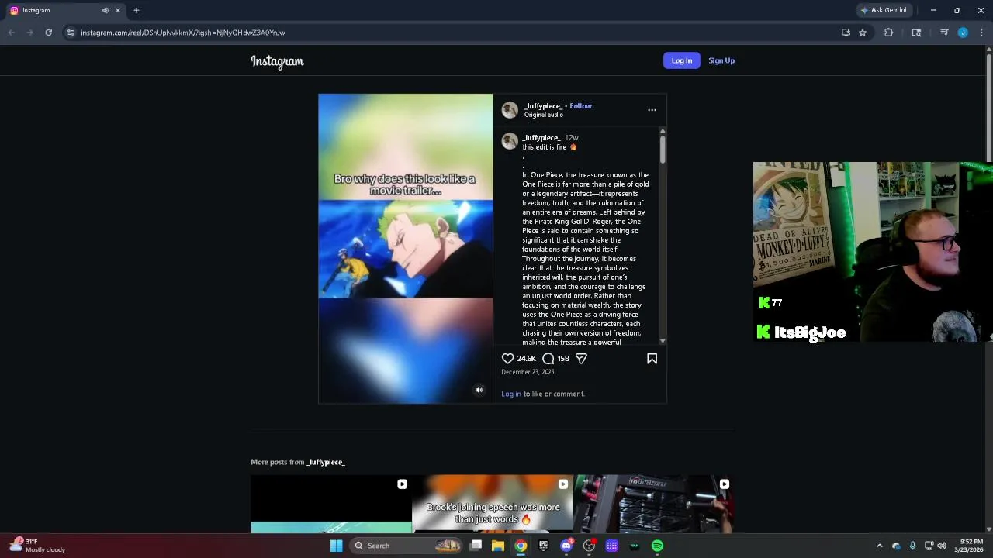Click the Ask Gemini button
The image size is (993, 558).
click(884, 10)
